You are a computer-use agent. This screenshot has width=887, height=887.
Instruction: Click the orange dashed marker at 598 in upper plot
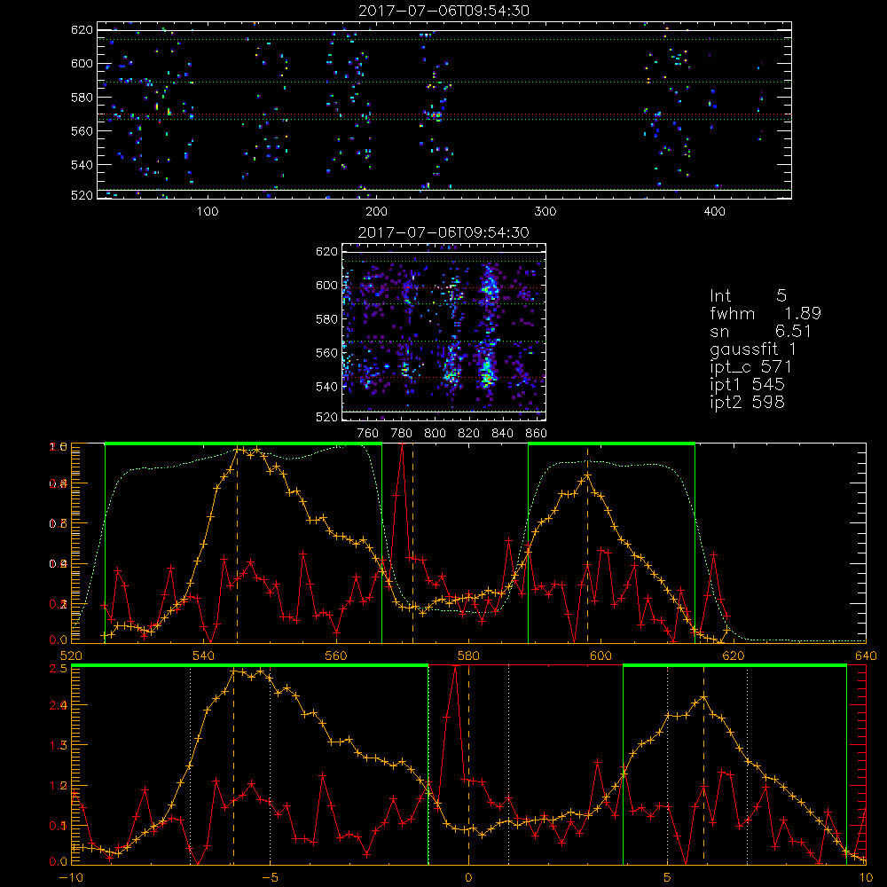[587, 543]
